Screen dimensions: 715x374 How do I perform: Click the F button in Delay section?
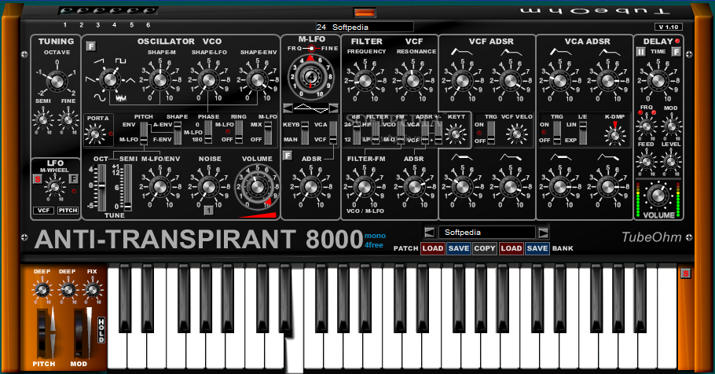676,52
